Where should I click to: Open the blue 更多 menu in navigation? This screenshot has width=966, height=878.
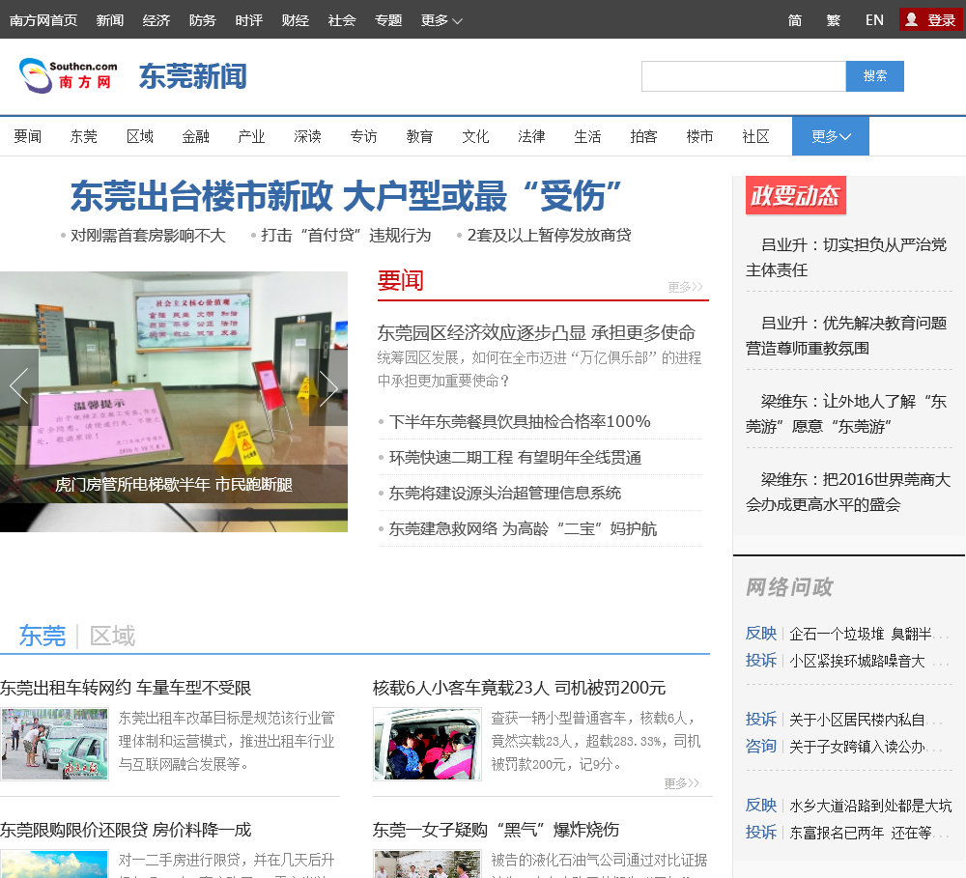(x=831, y=136)
